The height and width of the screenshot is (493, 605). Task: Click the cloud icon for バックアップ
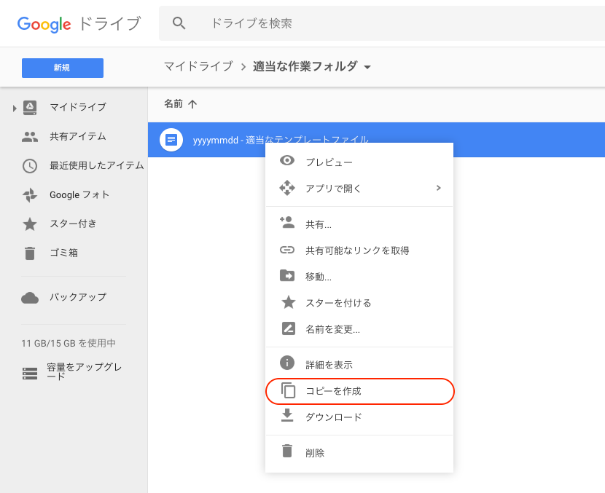30,298
